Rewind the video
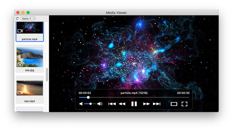This screenshot has width=233, height=131. point(122,104)
